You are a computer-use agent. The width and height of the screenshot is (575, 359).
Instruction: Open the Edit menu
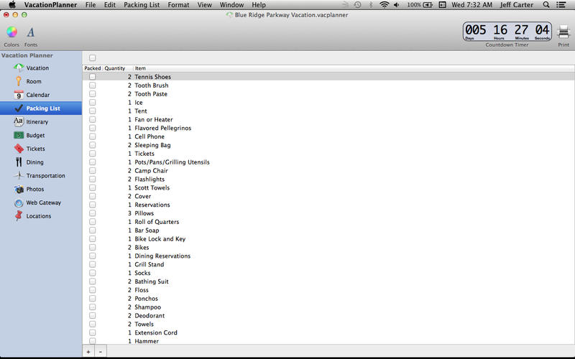(x=110, y=5)
